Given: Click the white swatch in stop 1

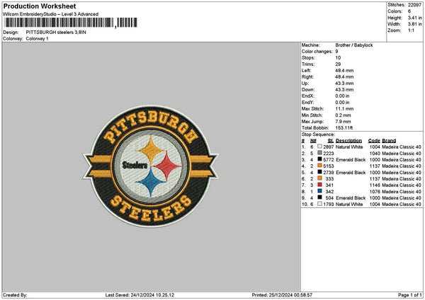Looking at the screenshot, I should click(320, 146).
